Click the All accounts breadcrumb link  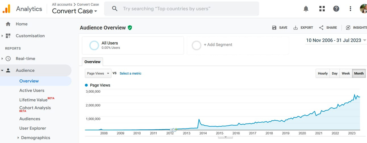pyautogui.click(x=62, y=5)
